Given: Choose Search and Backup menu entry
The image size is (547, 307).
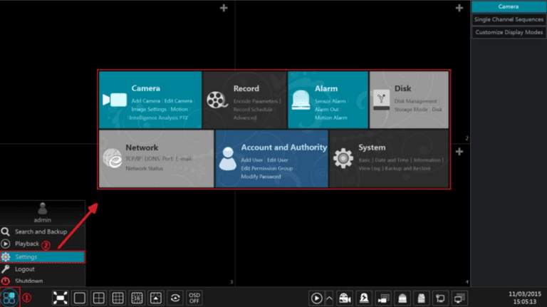Looking at the screenshot, I should 41,231.
